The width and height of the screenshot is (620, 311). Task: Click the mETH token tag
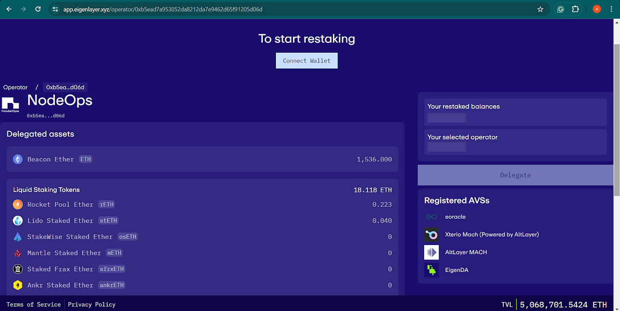tap(115, 253)
